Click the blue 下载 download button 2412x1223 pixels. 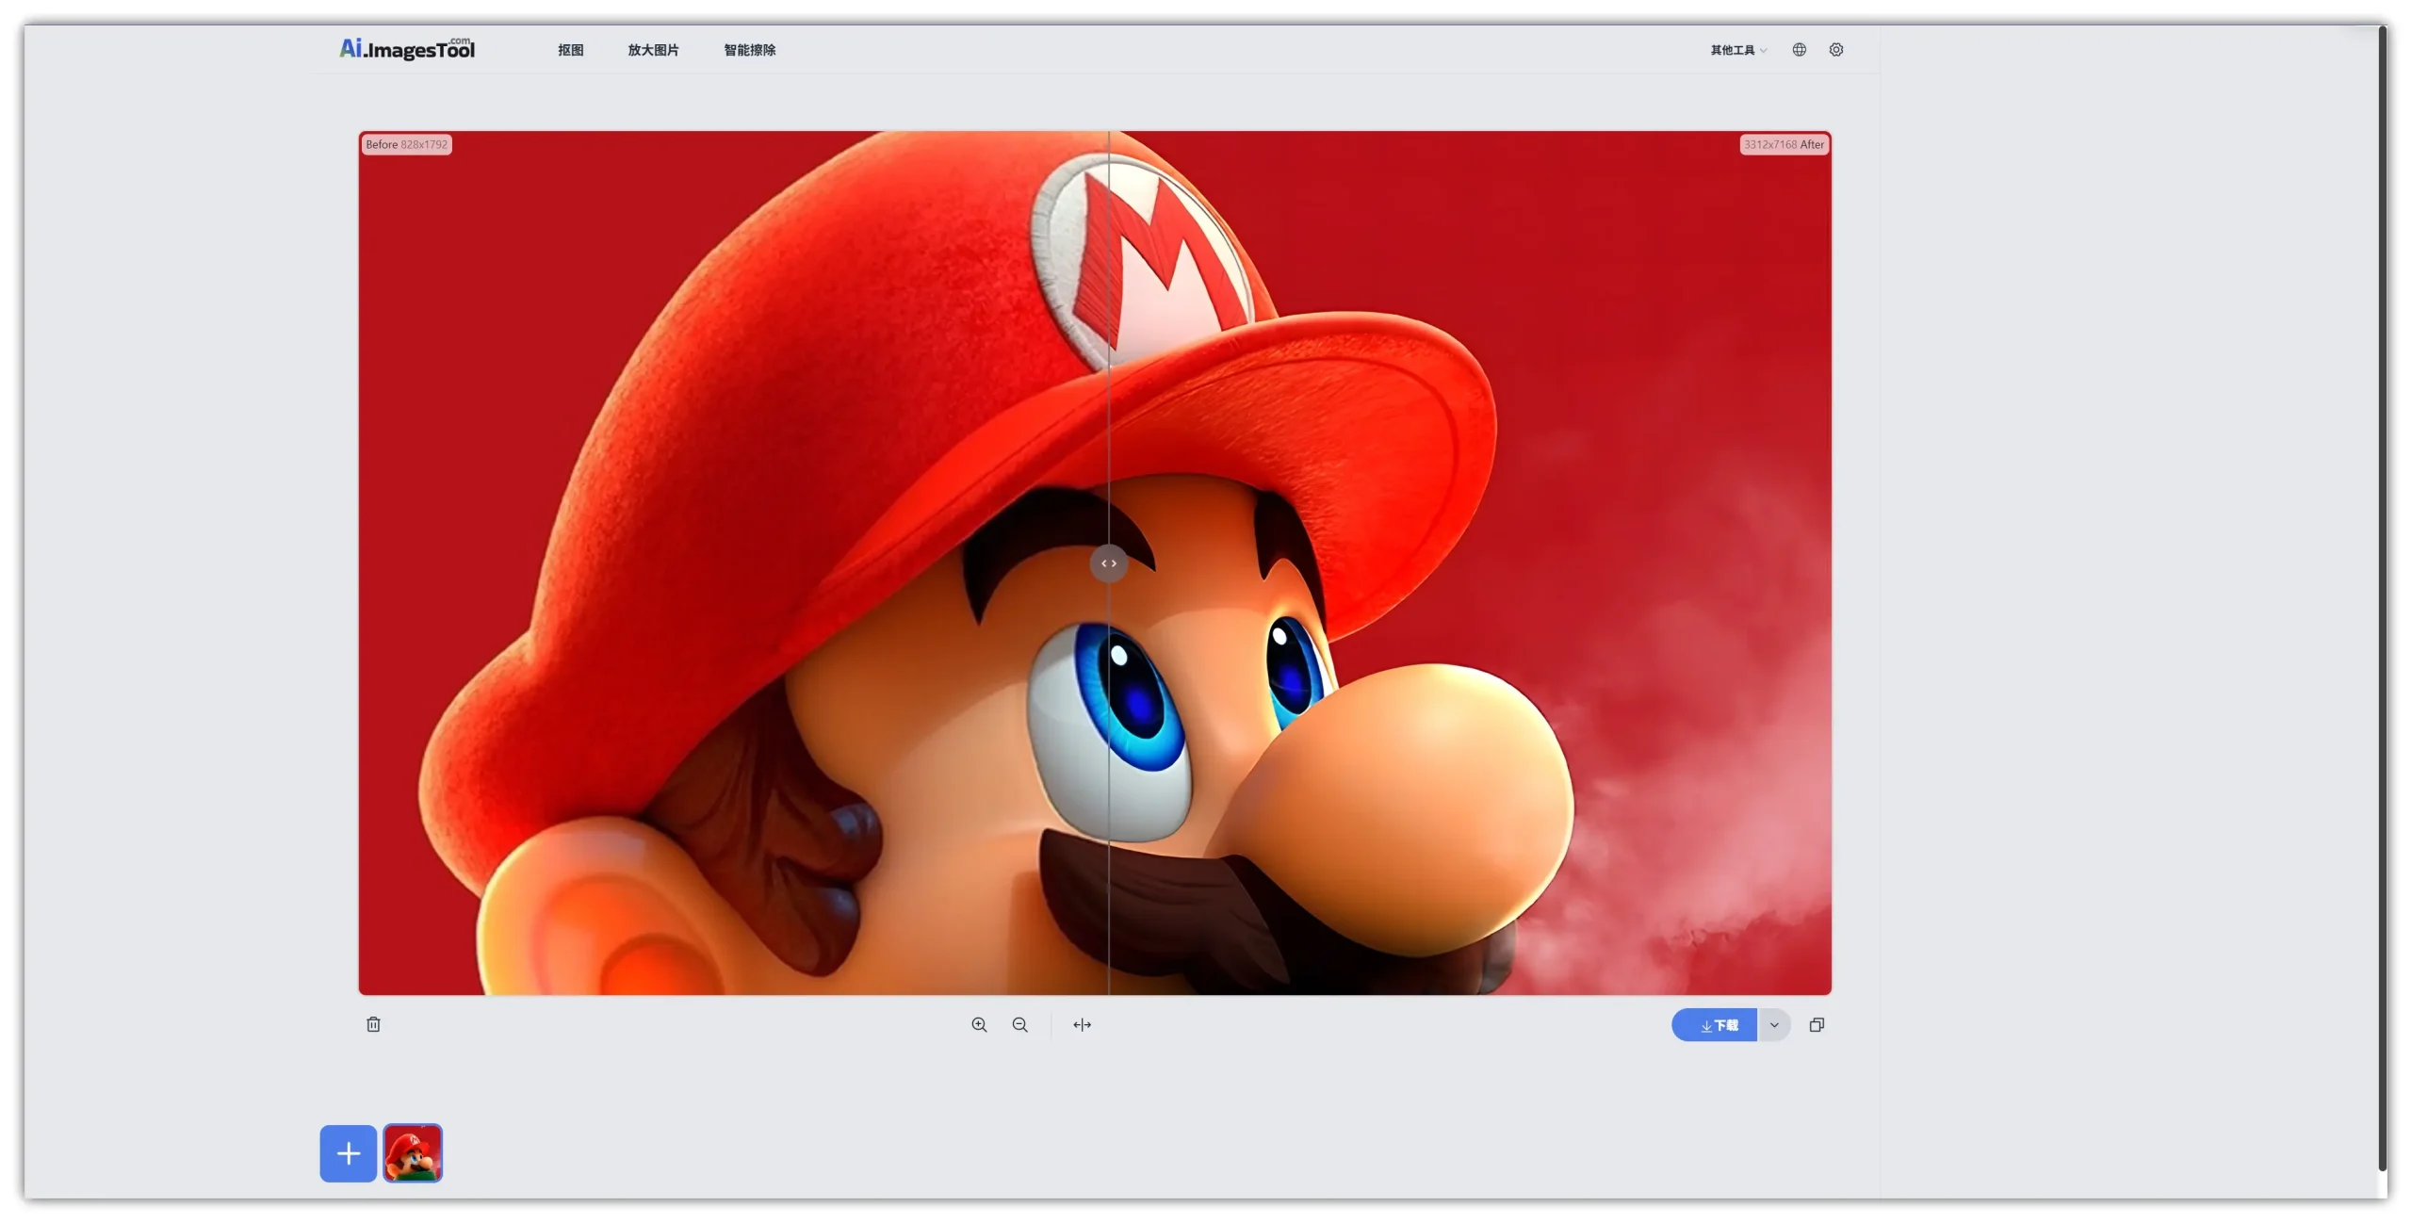pyautogui.click(x=1714, y=1025)
